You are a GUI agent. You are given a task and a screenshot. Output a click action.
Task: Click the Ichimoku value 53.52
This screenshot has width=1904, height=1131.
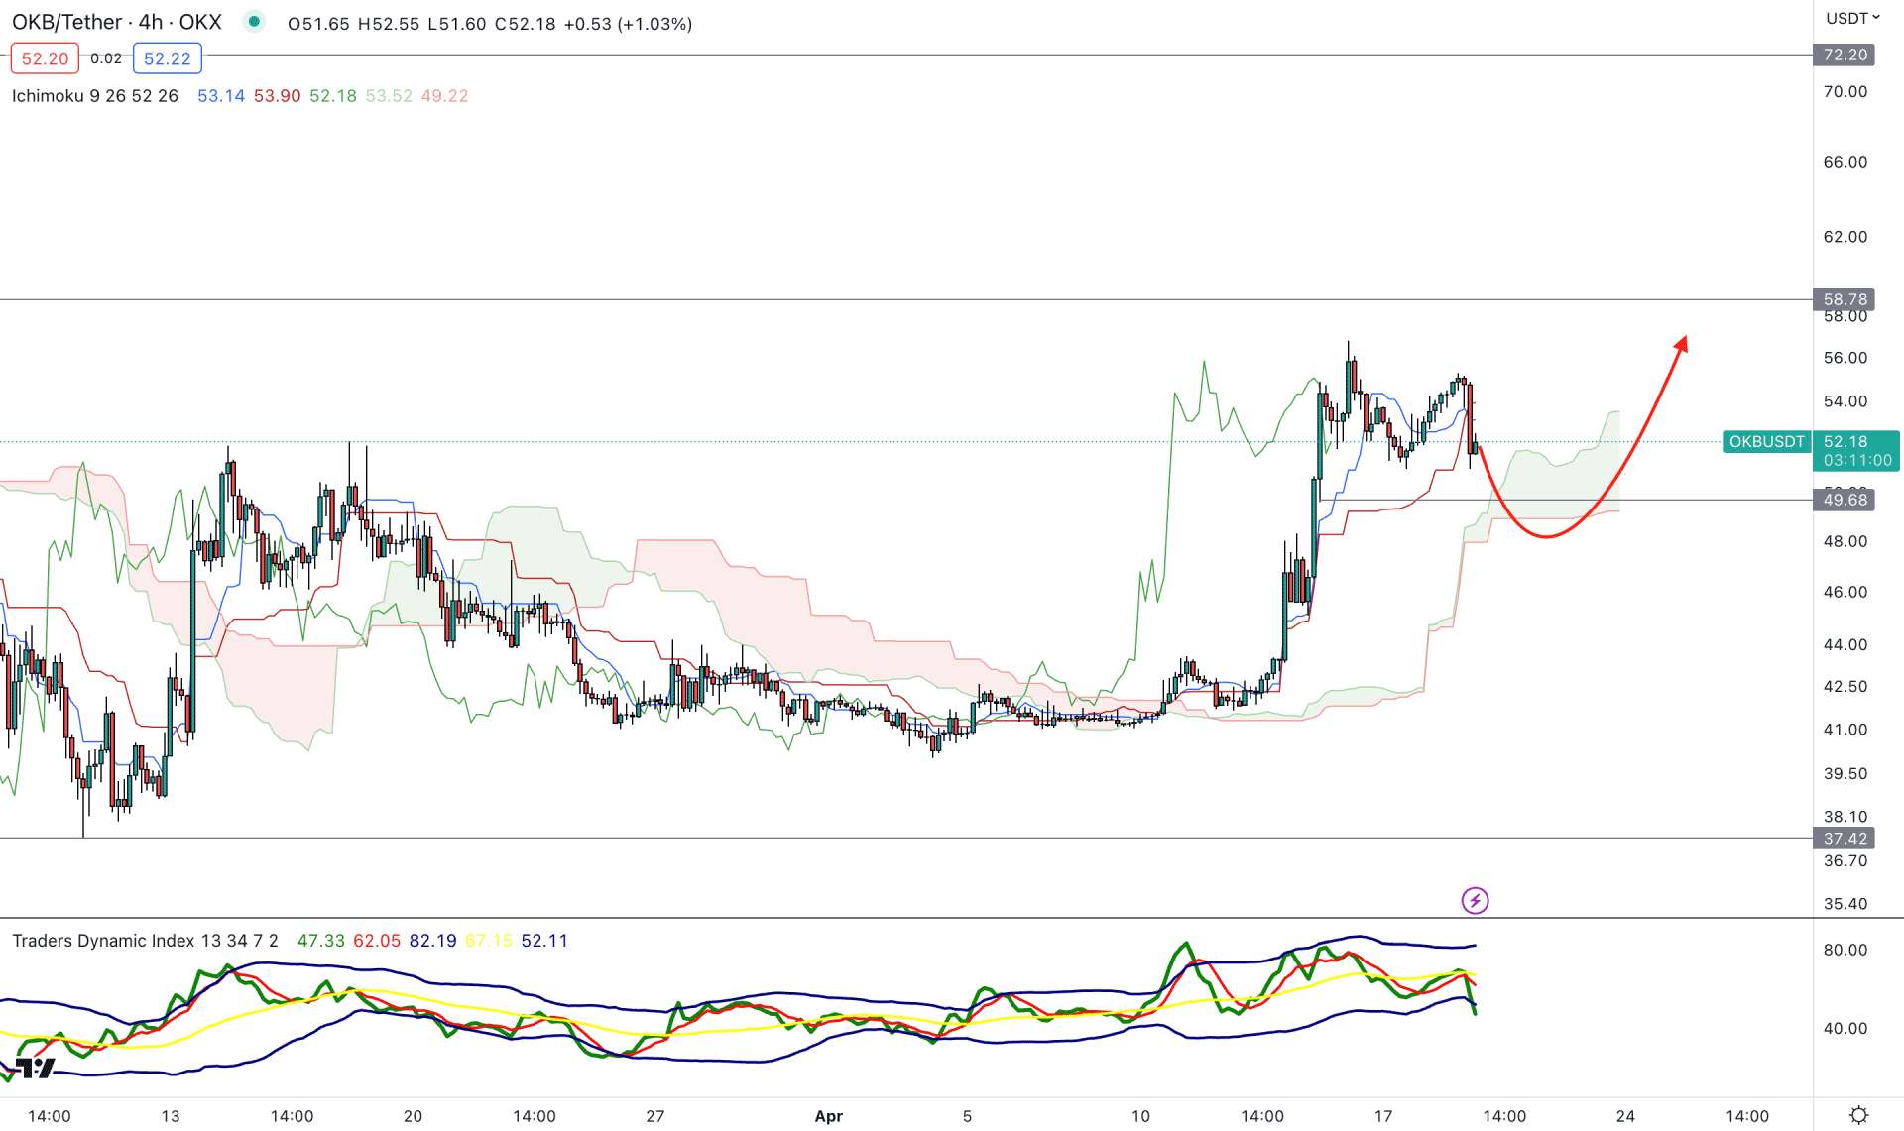(x=389, y=96)
